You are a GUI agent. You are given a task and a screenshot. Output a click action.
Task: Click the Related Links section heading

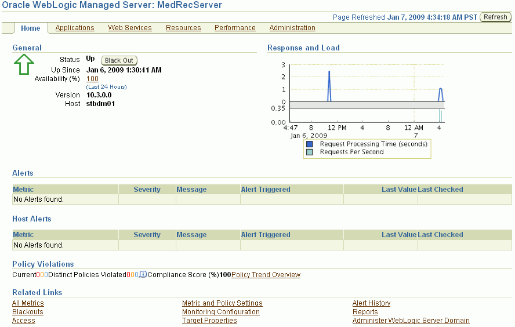click(x=37, y=293)
